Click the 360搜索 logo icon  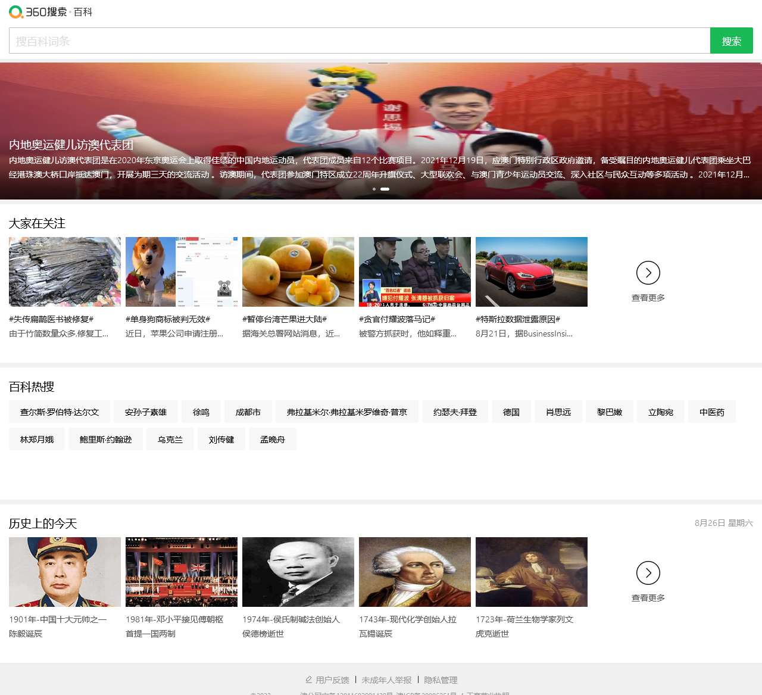click(16, 12)
